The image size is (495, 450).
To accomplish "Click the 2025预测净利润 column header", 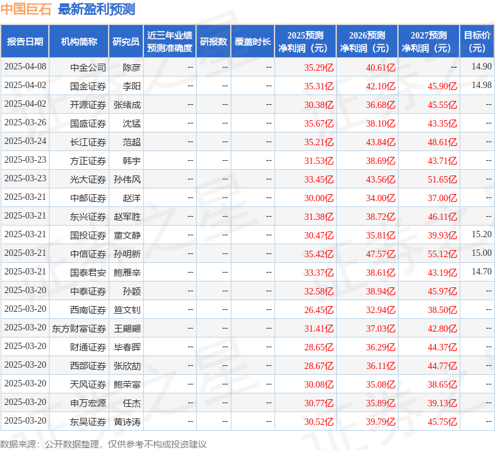I will [x=305, y=41].
